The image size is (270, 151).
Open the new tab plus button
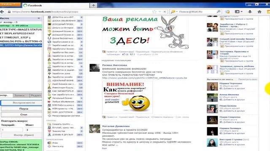coord(93,5)
